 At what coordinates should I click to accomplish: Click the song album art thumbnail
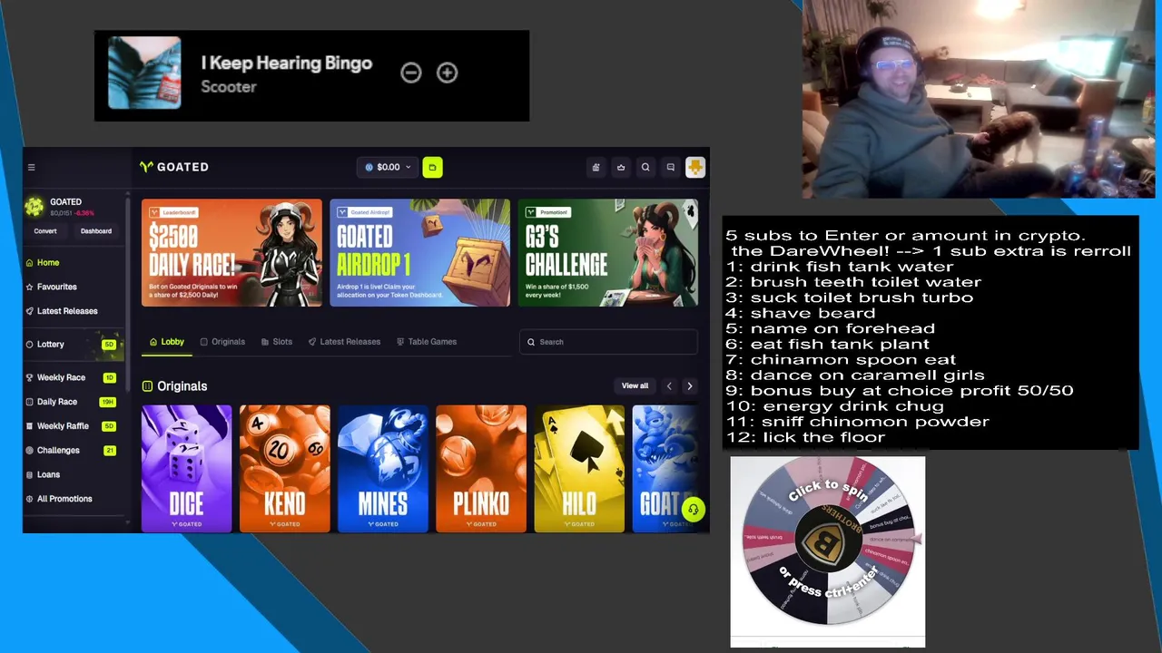pos(144,73)
